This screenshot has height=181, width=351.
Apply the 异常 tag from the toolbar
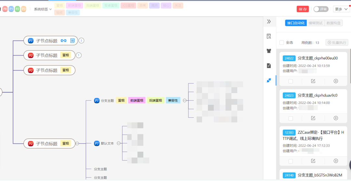pos(143,6)
